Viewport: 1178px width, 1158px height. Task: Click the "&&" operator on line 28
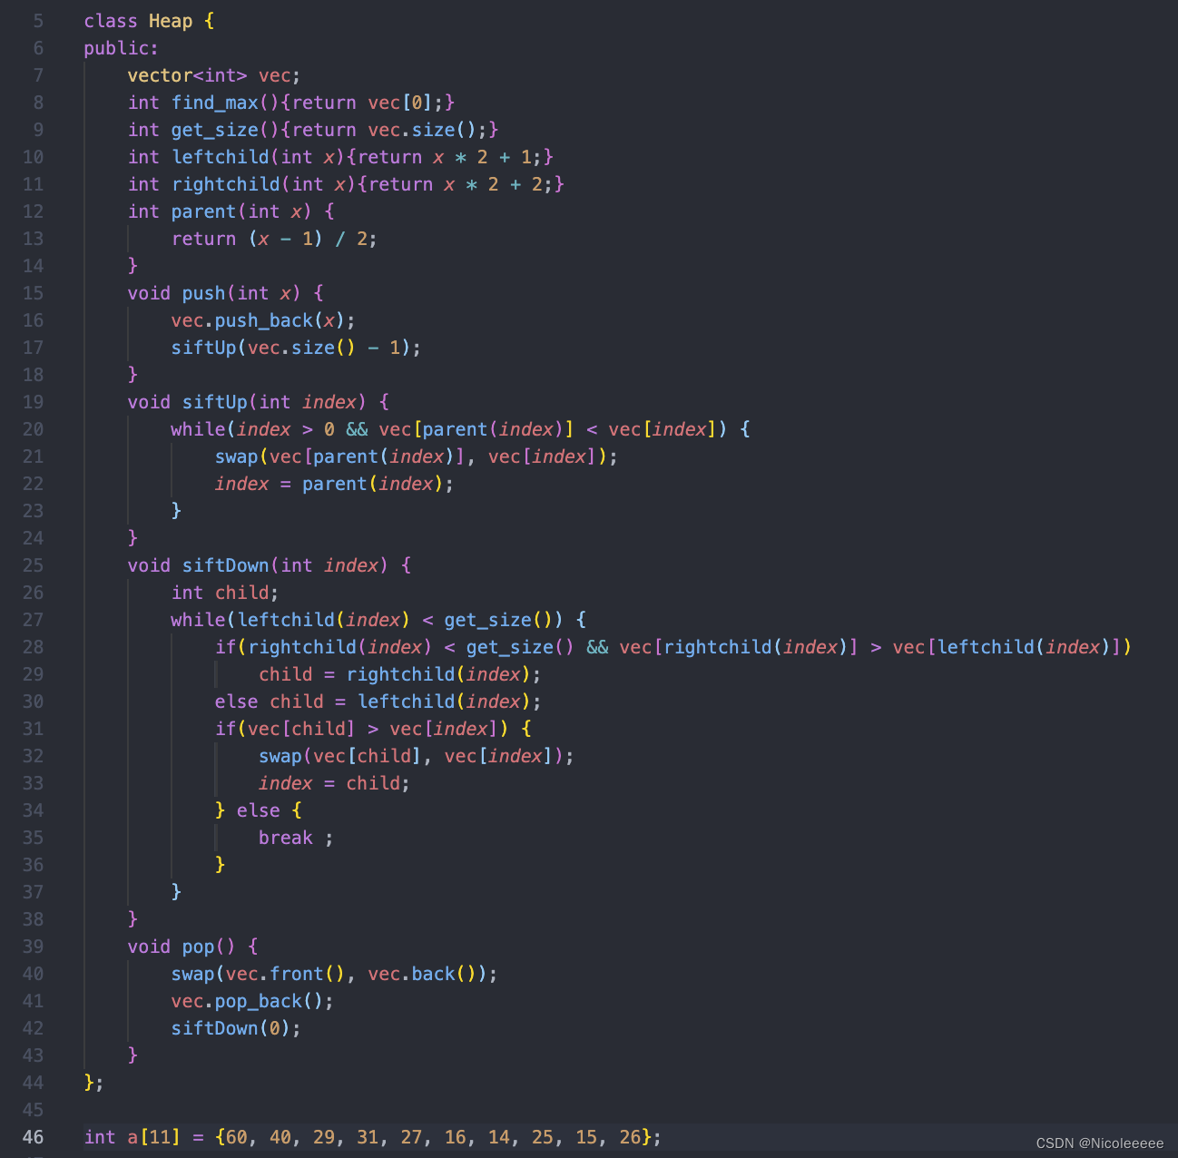[x=597, y=647]
